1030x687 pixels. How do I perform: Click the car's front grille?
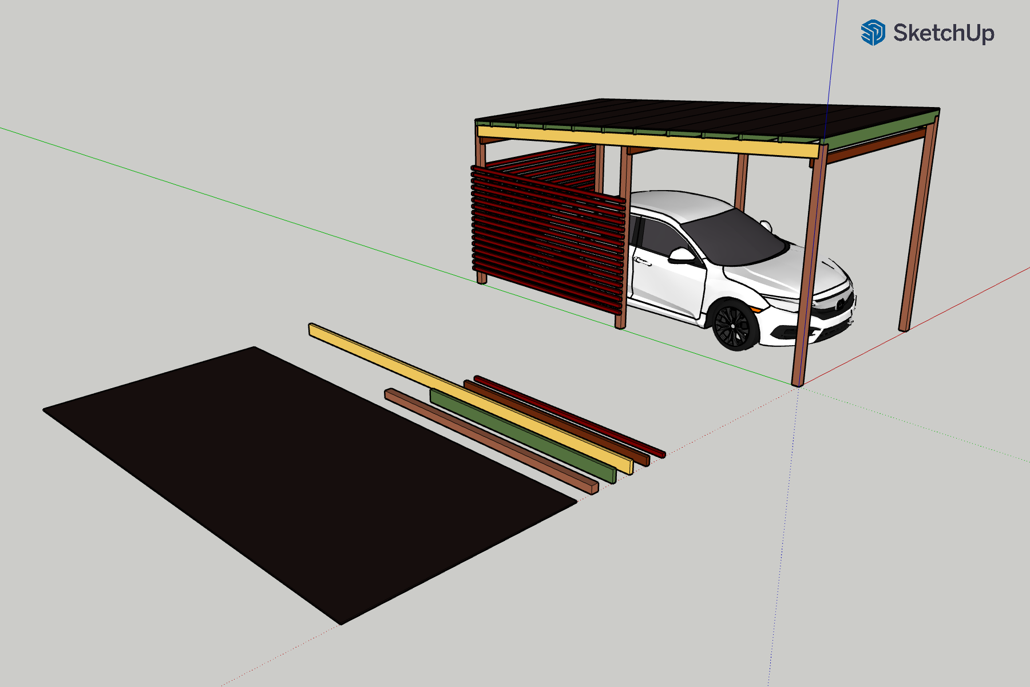point(835,306)
